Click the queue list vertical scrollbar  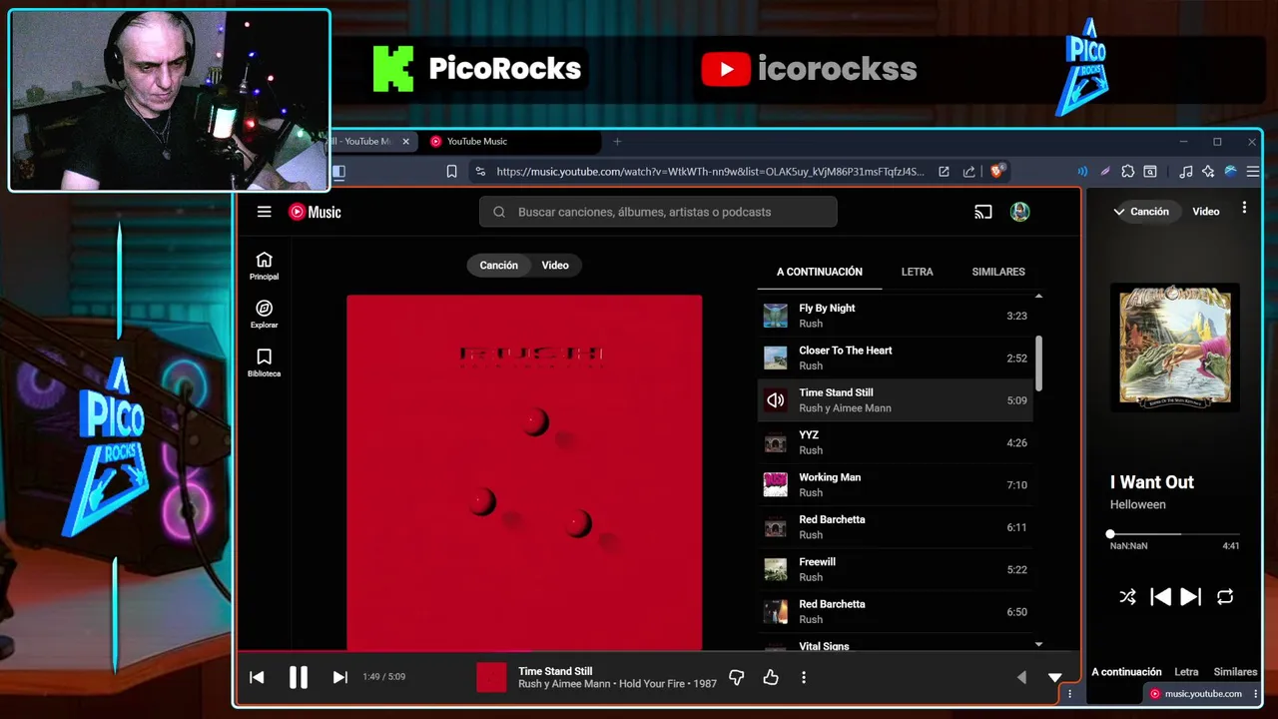pos(1038,363)
